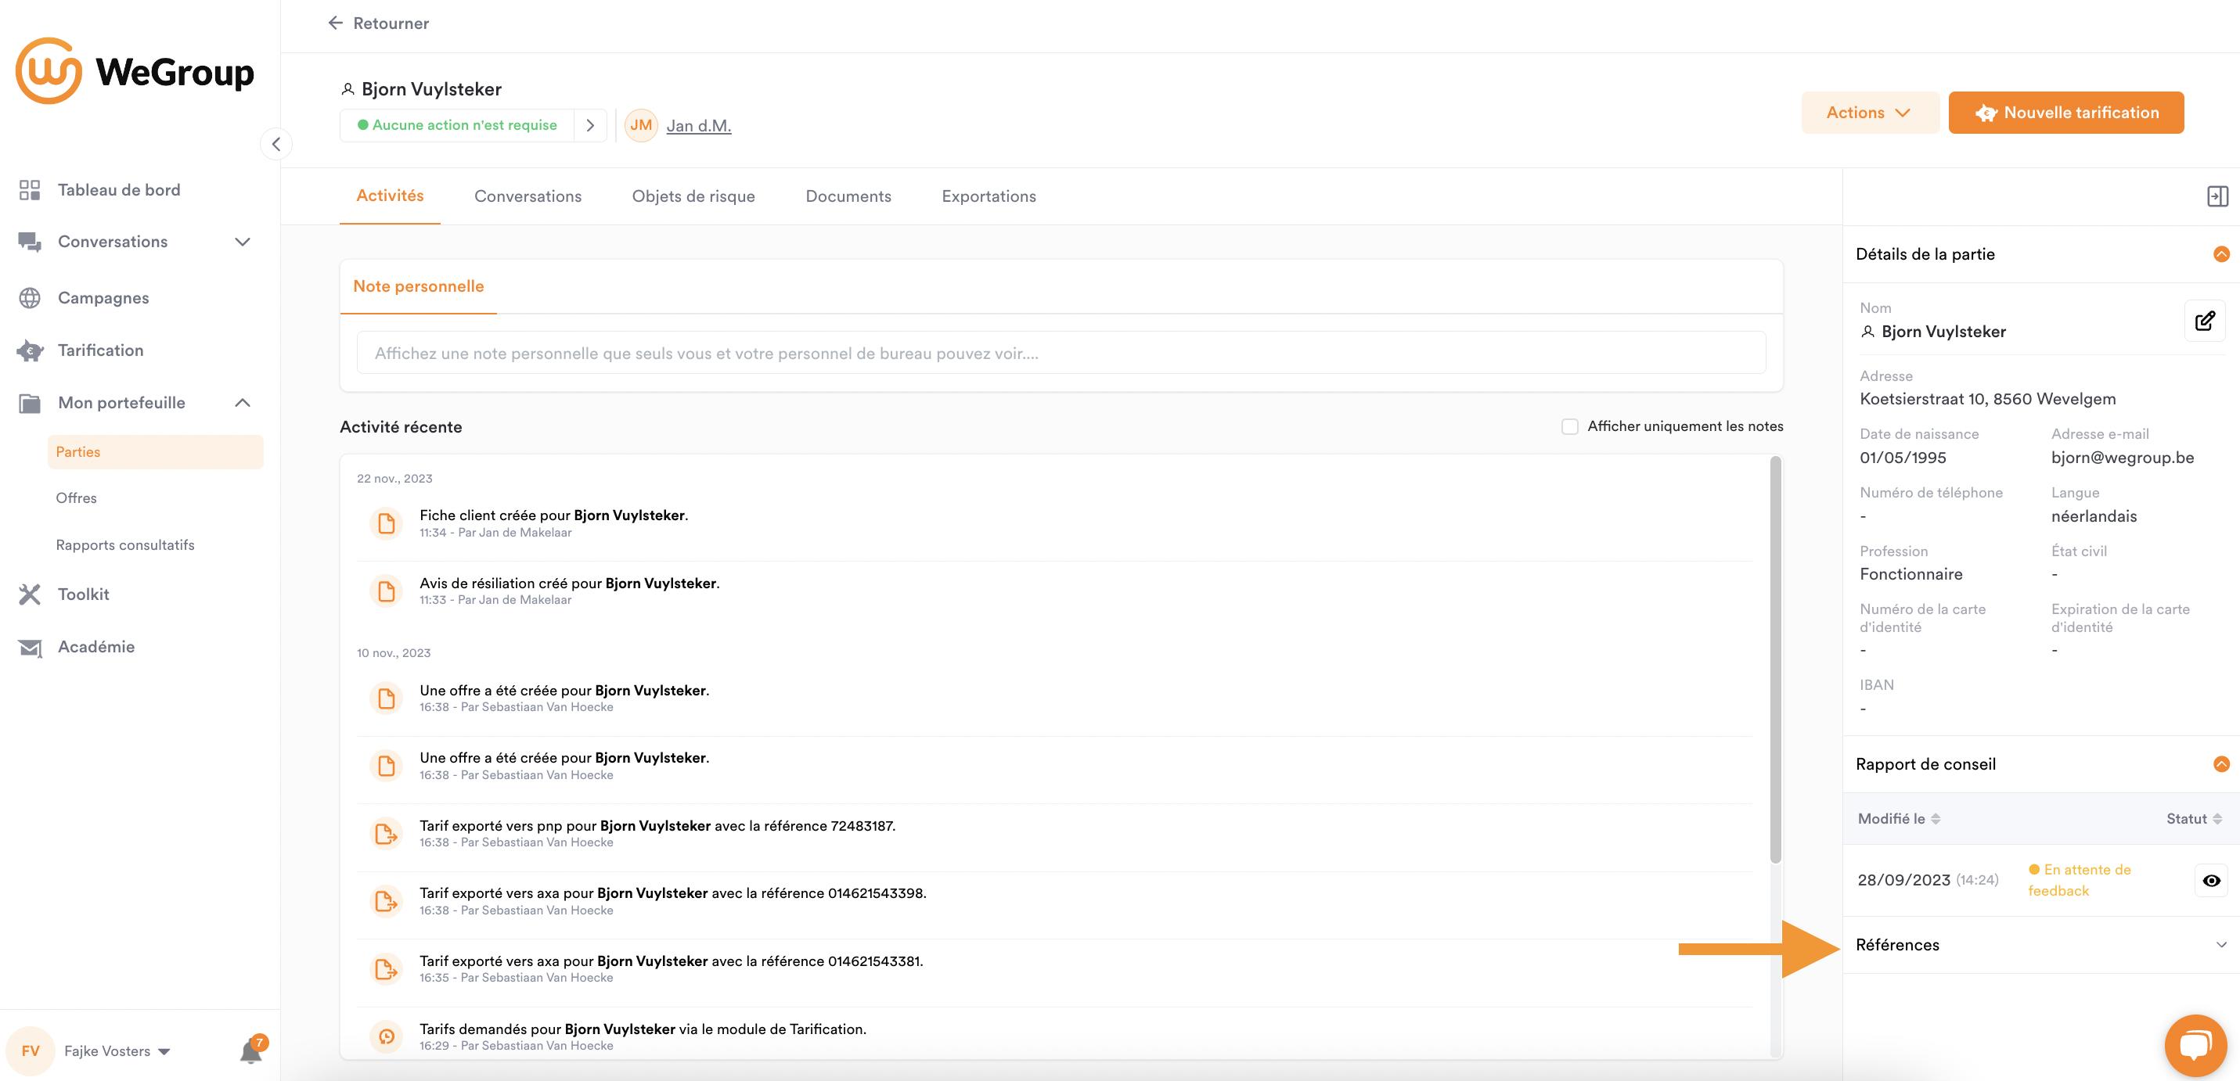
Task: Enable Afficher uniquement les notes checkbox
Action: tap(1569, 426)
